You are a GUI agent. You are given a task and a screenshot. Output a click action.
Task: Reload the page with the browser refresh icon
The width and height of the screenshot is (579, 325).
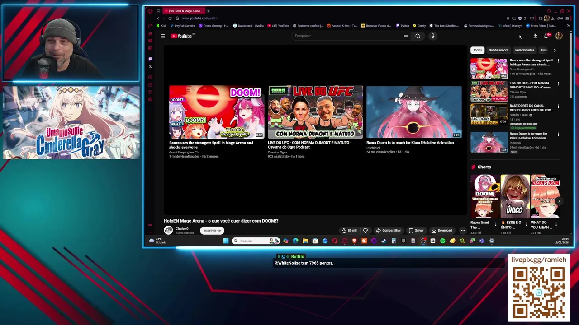click(x=170, y=18)
